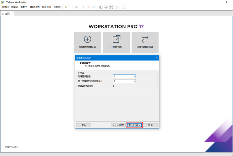Open the 虚拟机(M) menu

pos(35,7)
